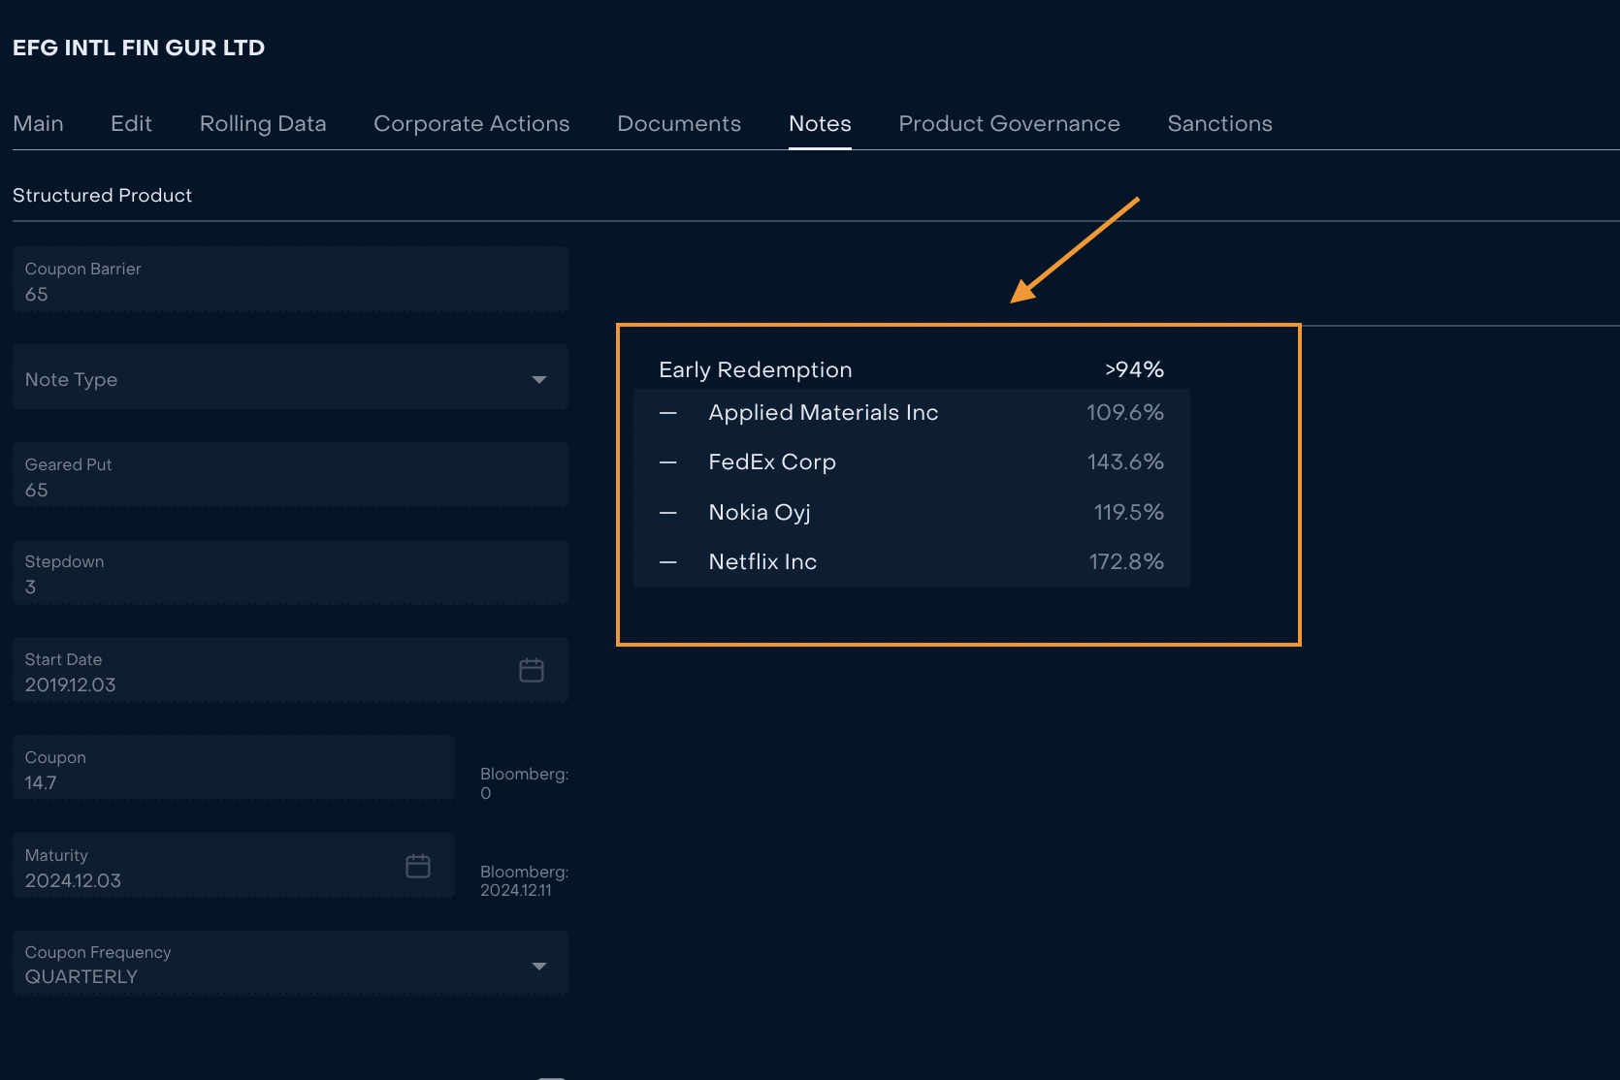Select the FedEx Corp name
This screenshot has height=1080, width=1620.
click(x=772, y=462)
